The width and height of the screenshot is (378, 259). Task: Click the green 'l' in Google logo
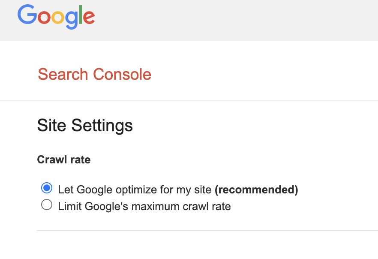(81, 15)
